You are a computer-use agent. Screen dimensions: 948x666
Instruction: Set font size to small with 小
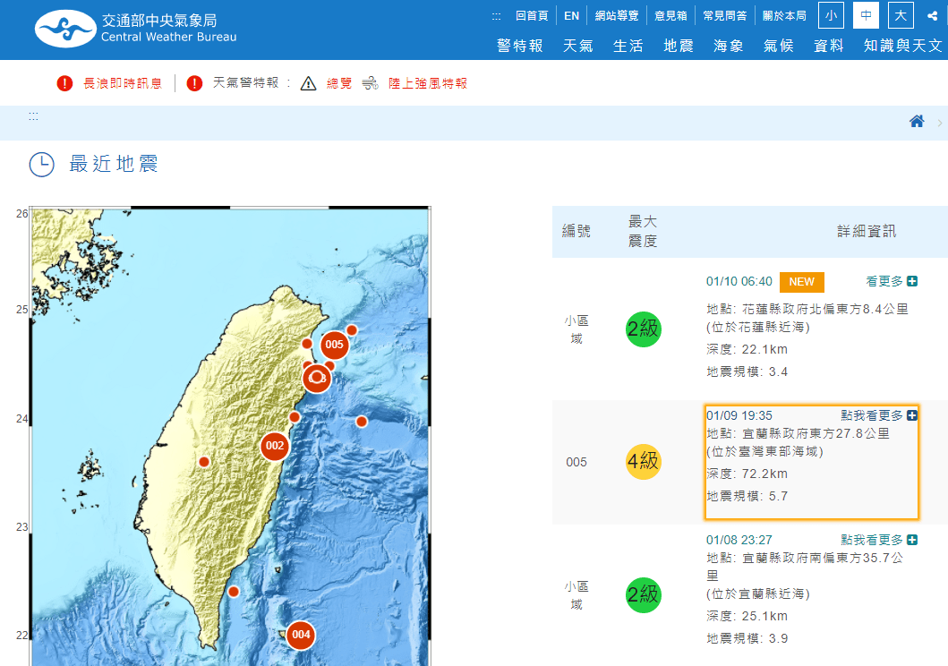point(831,15)
